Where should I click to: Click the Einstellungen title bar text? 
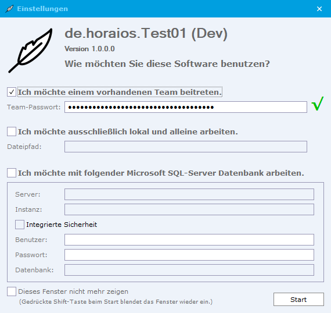(x=42, y=9)
